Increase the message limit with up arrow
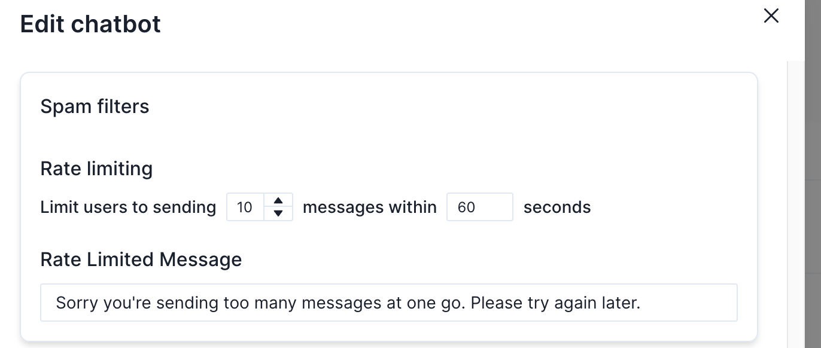The width and height of the screenshot is (821, 348). (278, 201)
